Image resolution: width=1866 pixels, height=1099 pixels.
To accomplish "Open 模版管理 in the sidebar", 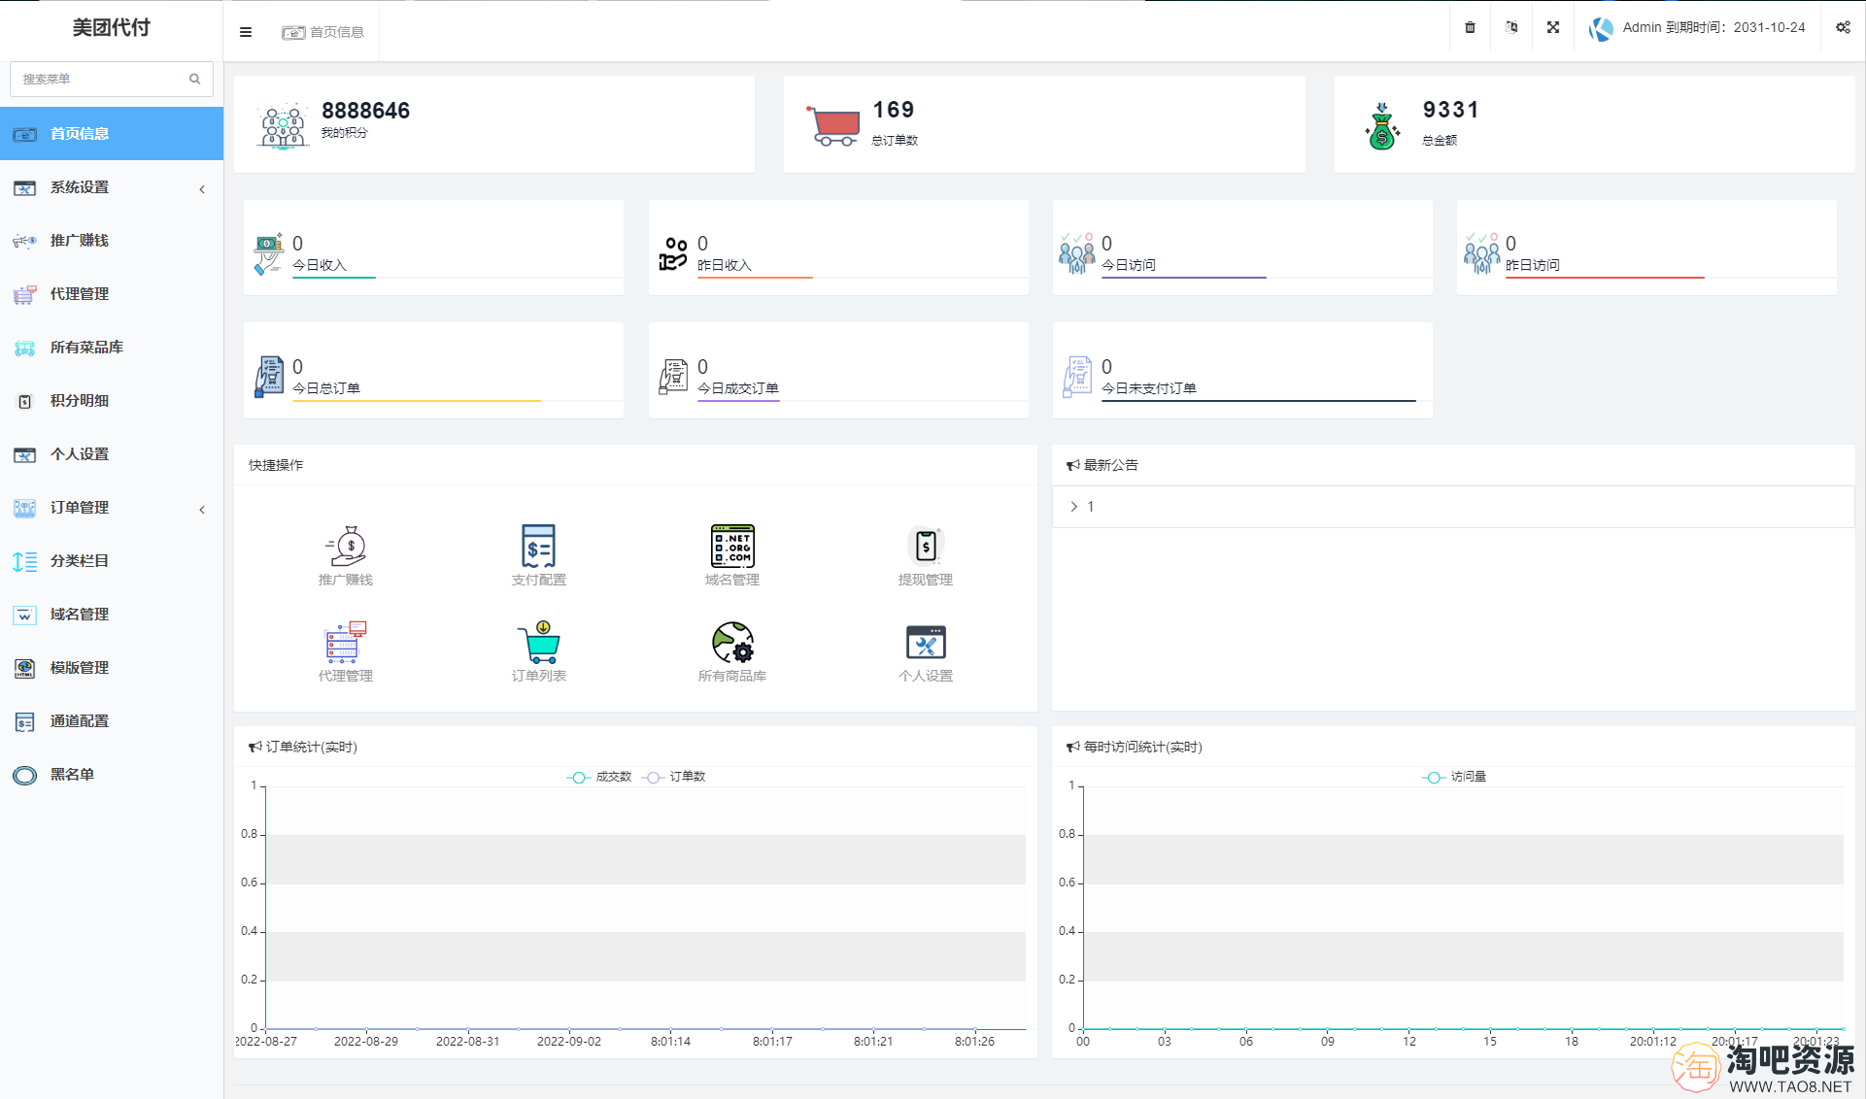I will click(112, 668).
